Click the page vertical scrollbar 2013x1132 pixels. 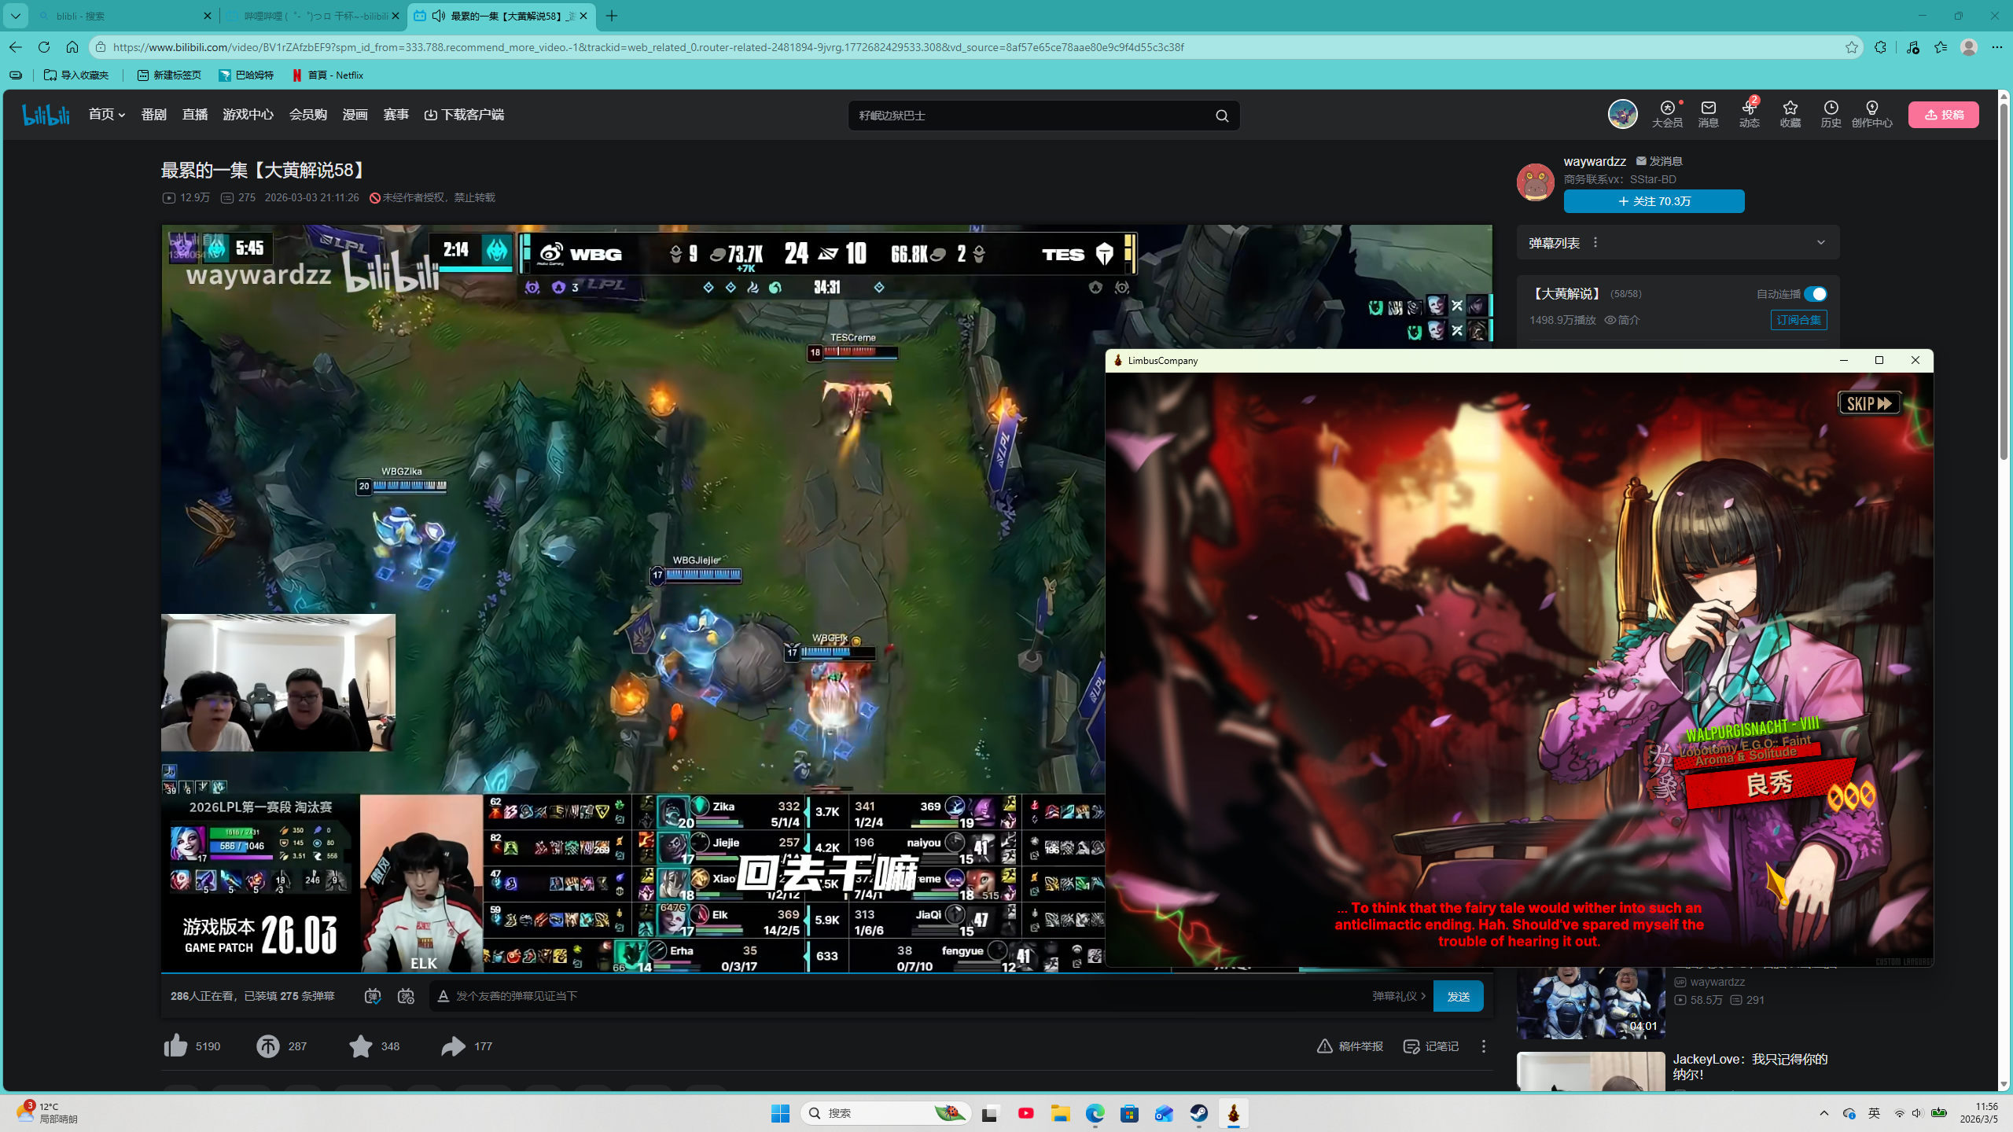point(2004,283)
